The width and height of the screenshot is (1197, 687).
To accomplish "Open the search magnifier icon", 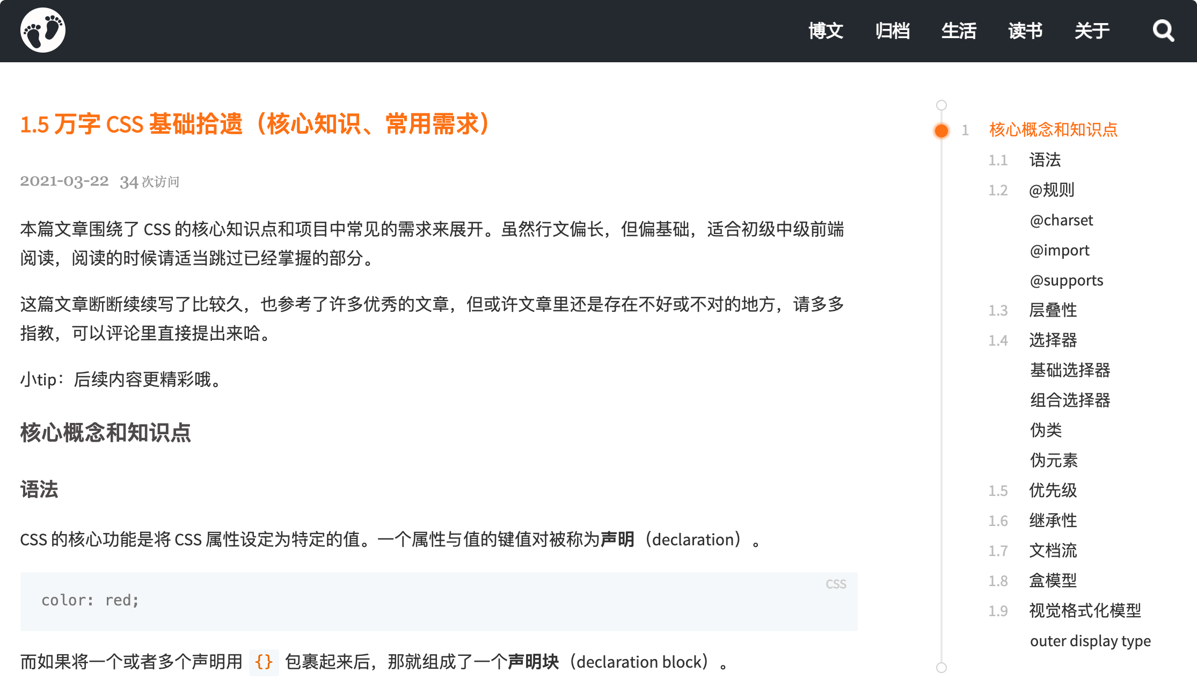I will click(x=1163, y=31).
